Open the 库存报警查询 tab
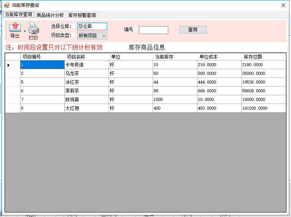Image resolution: width=291 pixels, height=217 pixels. tap(82, 15)
